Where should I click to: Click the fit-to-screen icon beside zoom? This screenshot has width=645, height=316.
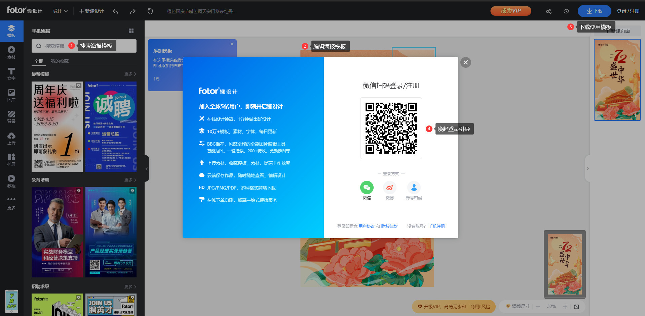click(576, 307)
